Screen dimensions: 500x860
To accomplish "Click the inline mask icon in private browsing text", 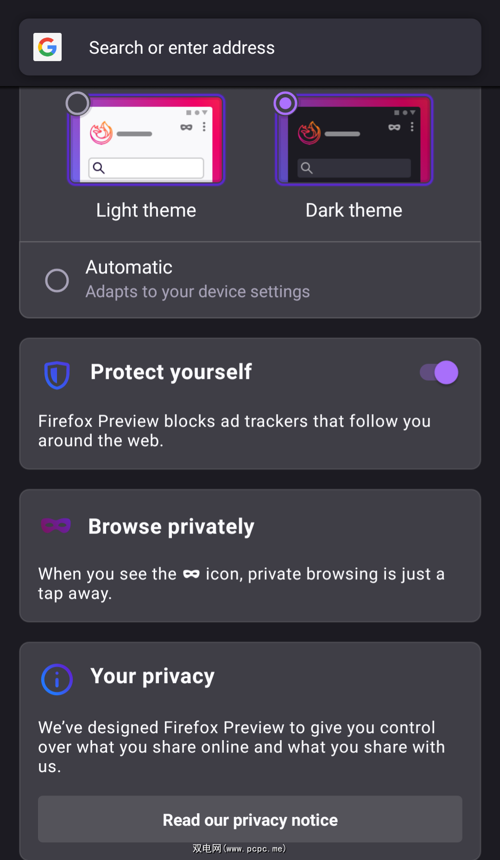I will tap(191, 574).
